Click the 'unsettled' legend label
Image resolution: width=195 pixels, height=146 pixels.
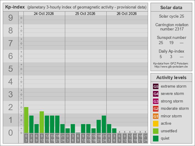[x=169, y=131]
